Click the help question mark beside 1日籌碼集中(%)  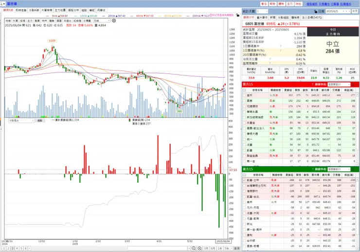(281, 51)
